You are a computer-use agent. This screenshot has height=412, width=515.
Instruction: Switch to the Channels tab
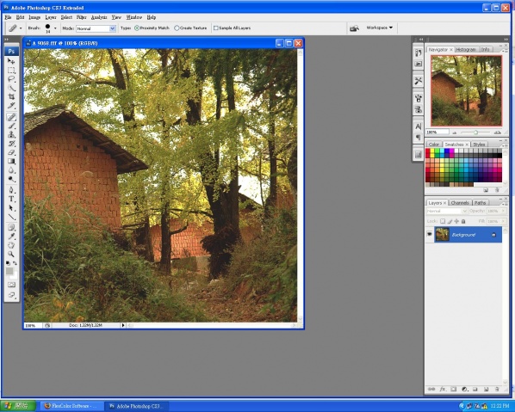coord(460,203)
